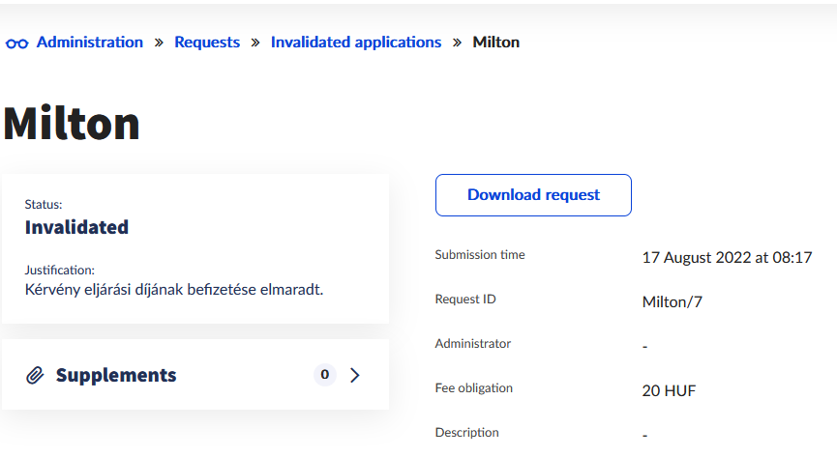Go to the Requests breadcrumb link
837x457 pixels.
tap(207, 43)
